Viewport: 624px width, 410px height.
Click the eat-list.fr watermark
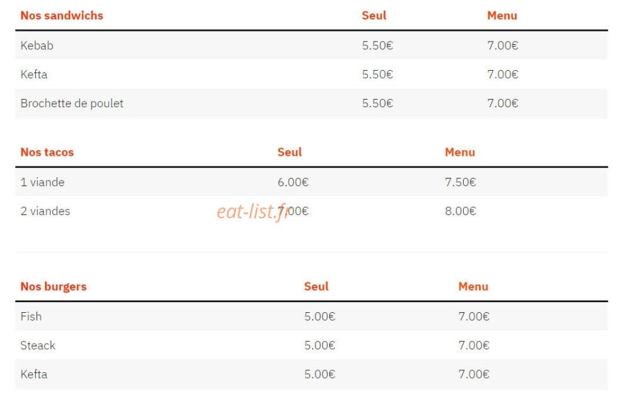coord(253,211)
